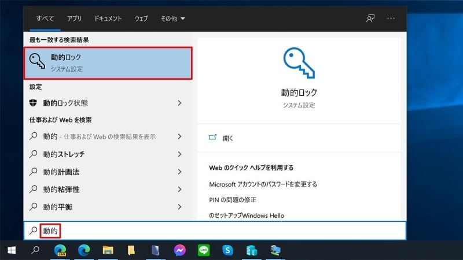Click the search input containing 動的
The image size is (463, 260).
click(215, 231)
